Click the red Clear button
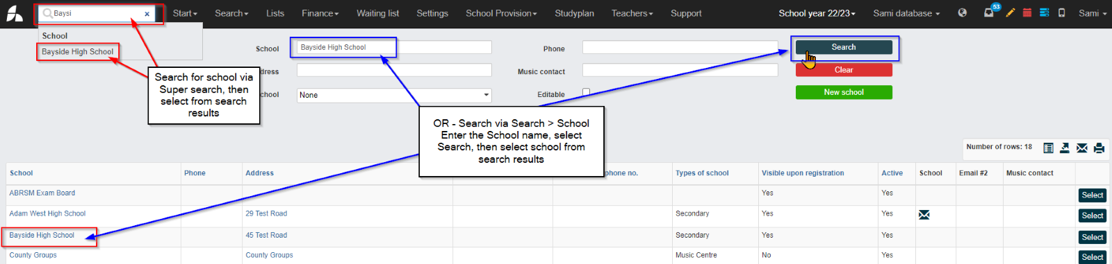The image size is (1112, 264). click(844, 70)
